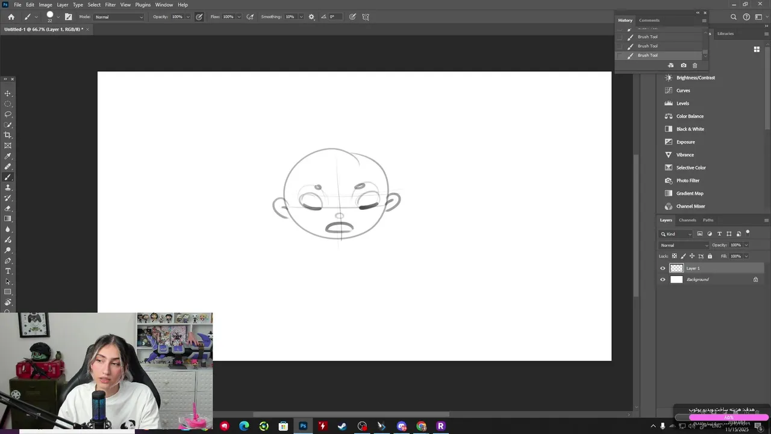771x434 pixels.
Task: Select the Path Selection tool
Action: [8, 281]
